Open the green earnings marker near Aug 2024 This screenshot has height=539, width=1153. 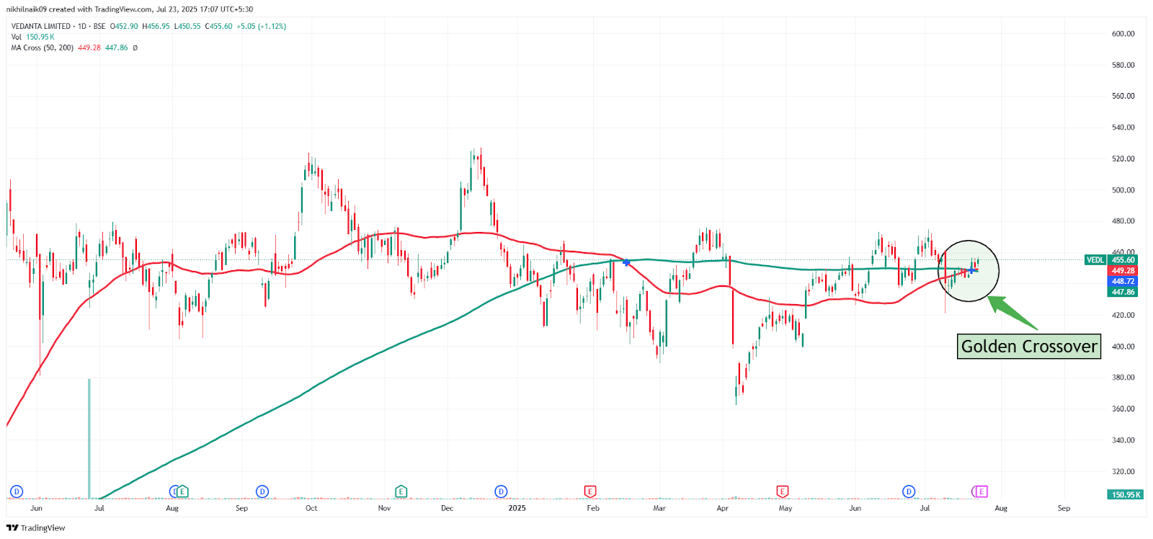[182, 491]
